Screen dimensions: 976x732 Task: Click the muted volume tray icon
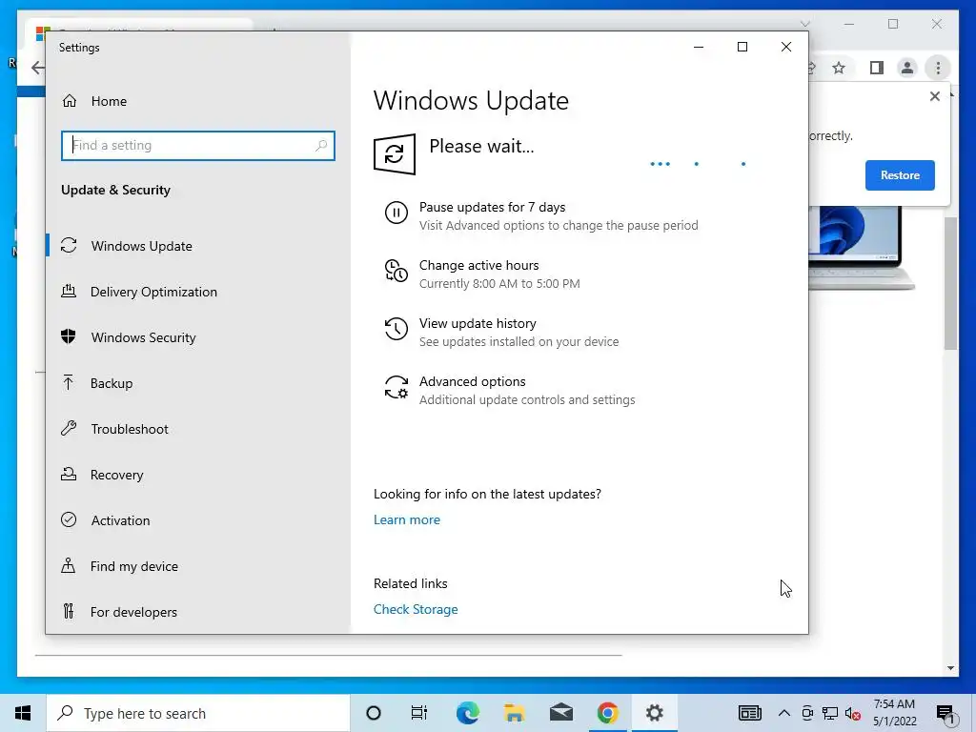point(853,713)
